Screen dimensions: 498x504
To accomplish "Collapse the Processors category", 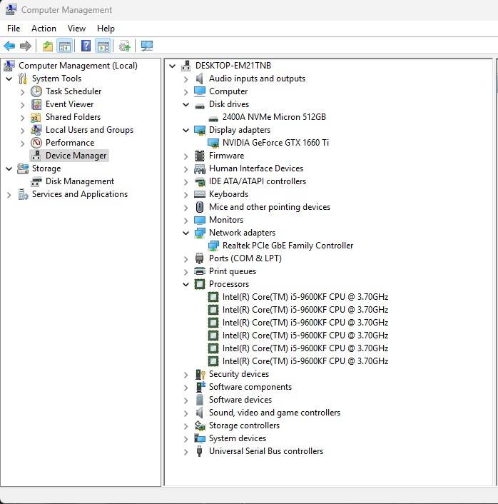I will pyautogui.click(x=186, y=284).
